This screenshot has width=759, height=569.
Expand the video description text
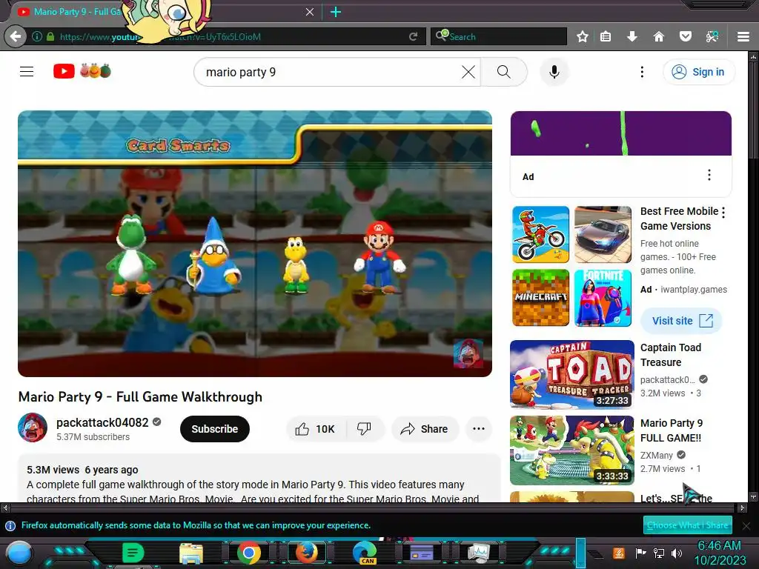tap(259, 478)
